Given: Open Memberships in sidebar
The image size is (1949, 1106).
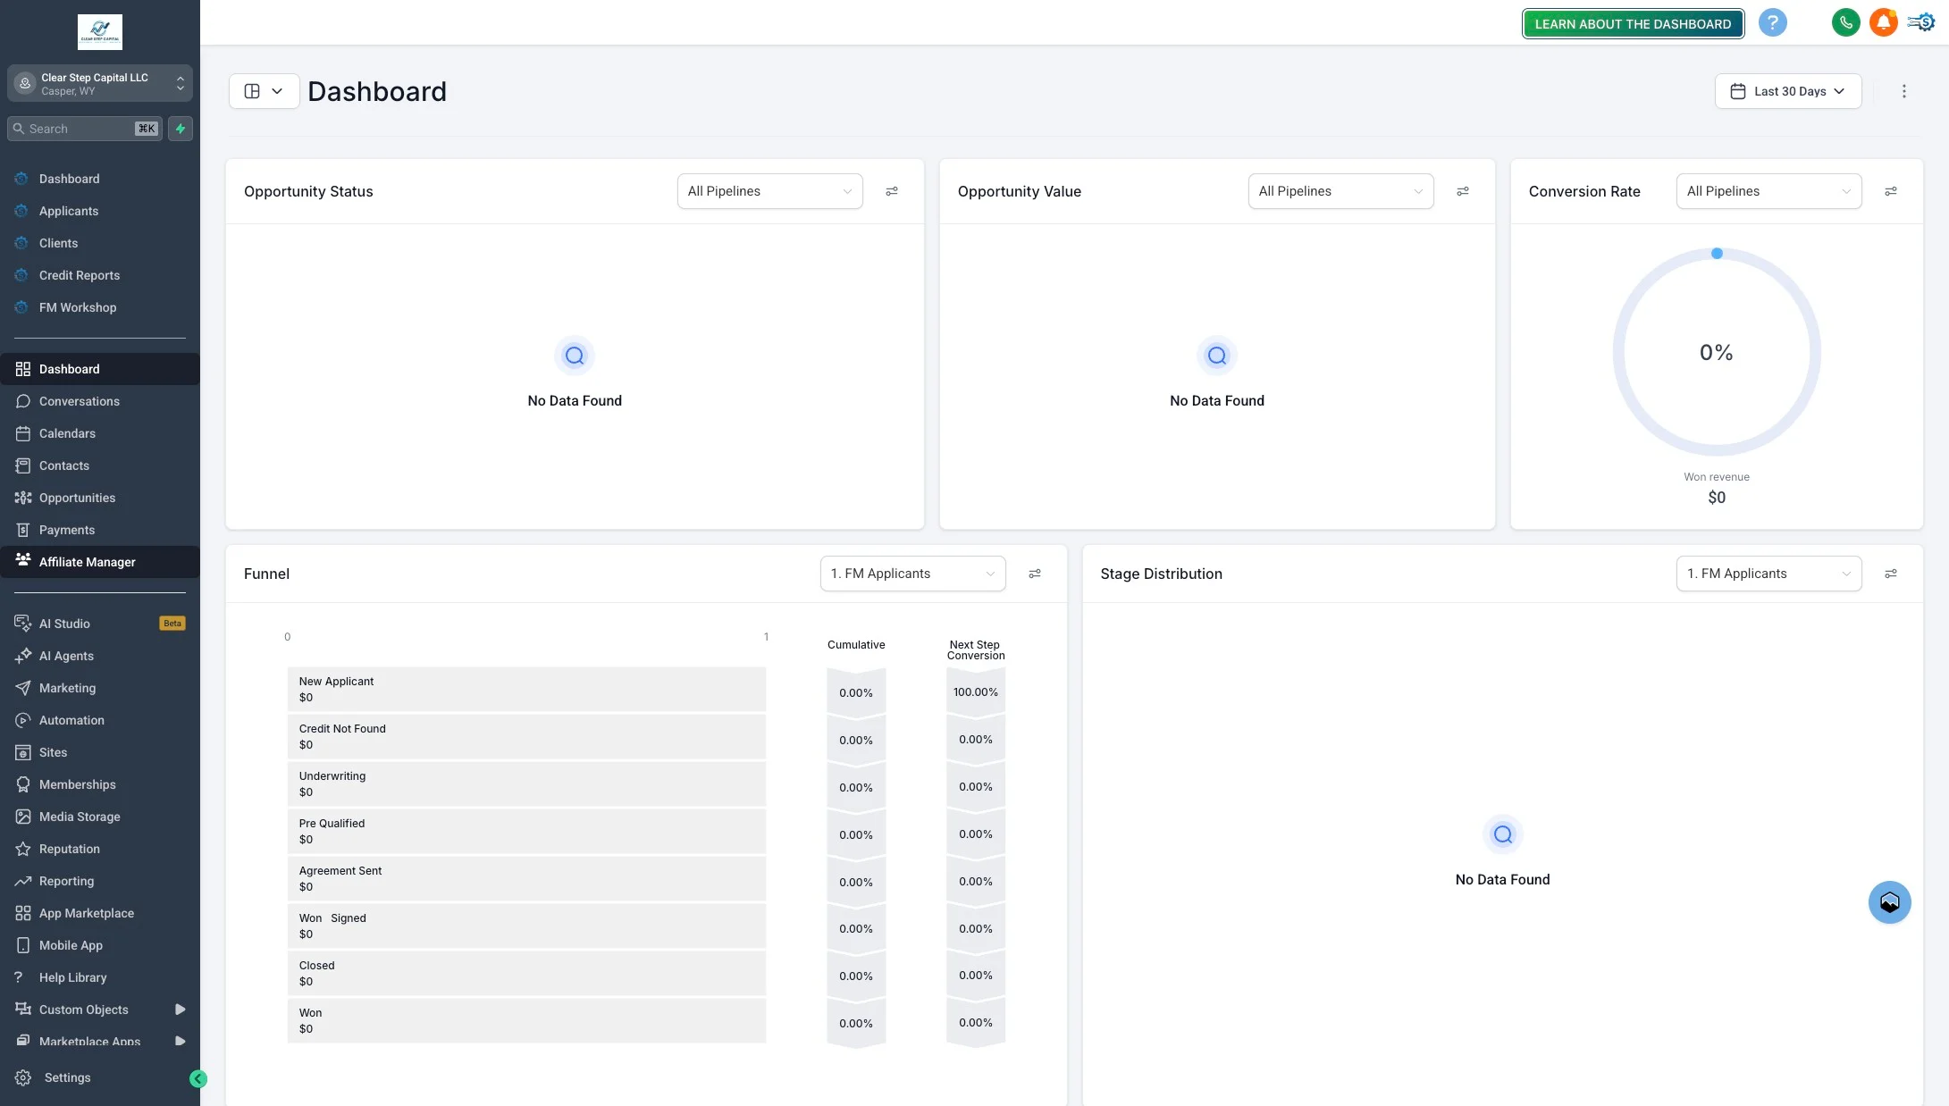Looking at the screenshot, I should tap(100, 784).
